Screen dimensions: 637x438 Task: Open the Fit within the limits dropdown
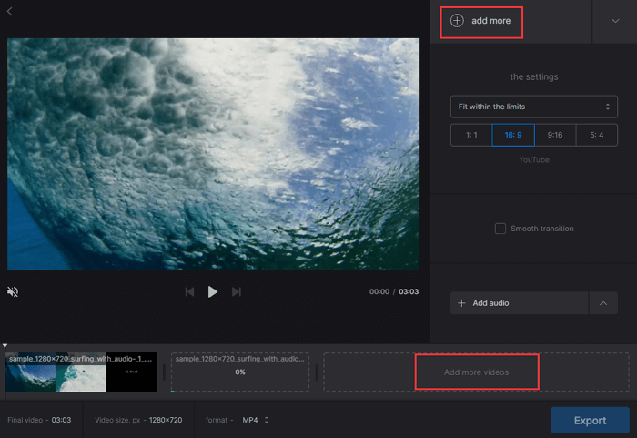coord(533,107)
